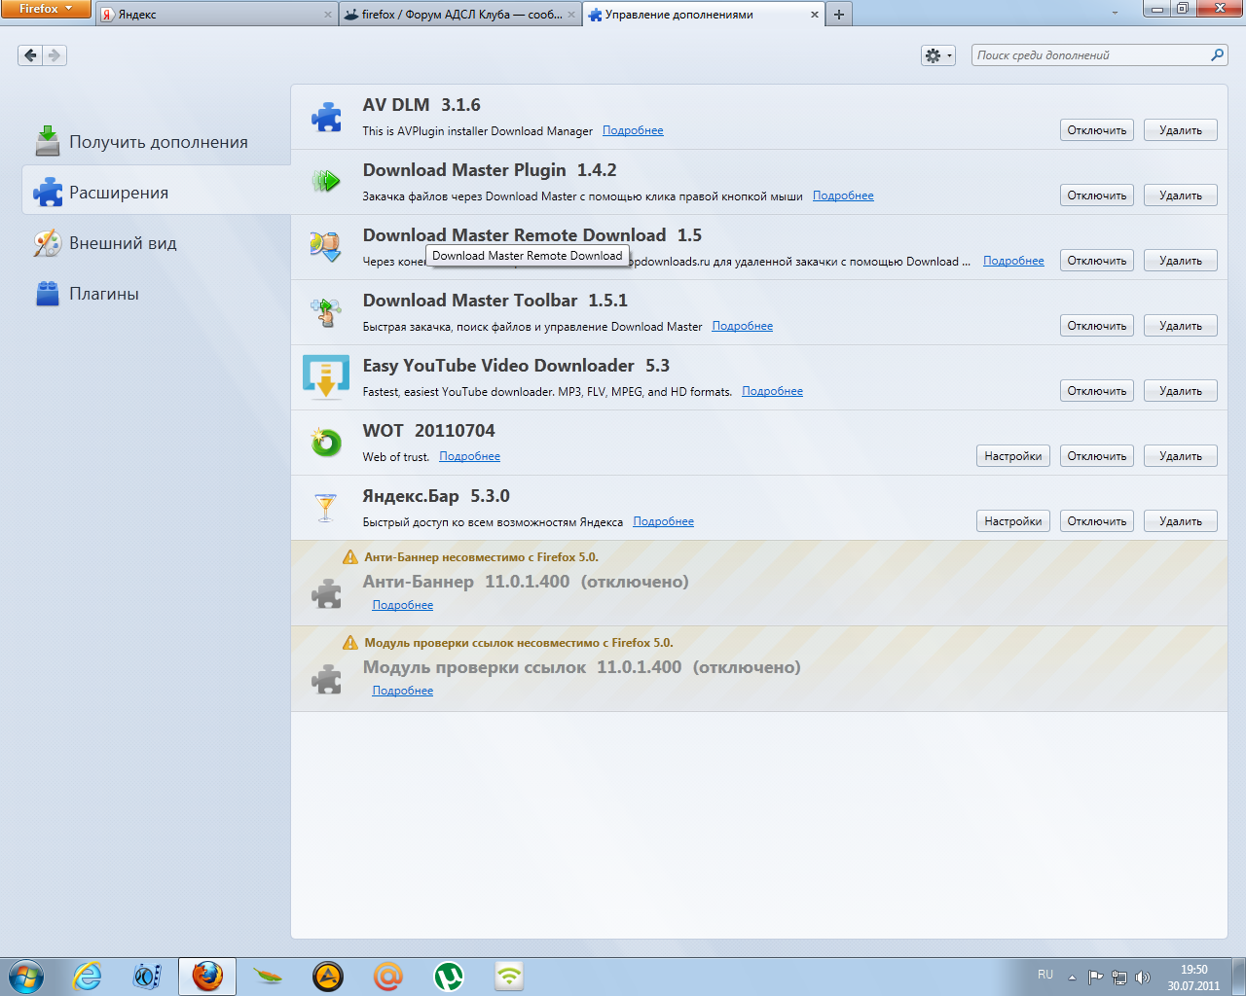Disable the AV DLM extension
The height and width of the screenshot is (996, 1246).
[1097, 130]
